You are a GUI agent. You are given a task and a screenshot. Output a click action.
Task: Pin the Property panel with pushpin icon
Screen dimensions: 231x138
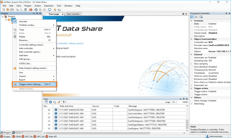[x=226, y=13]
